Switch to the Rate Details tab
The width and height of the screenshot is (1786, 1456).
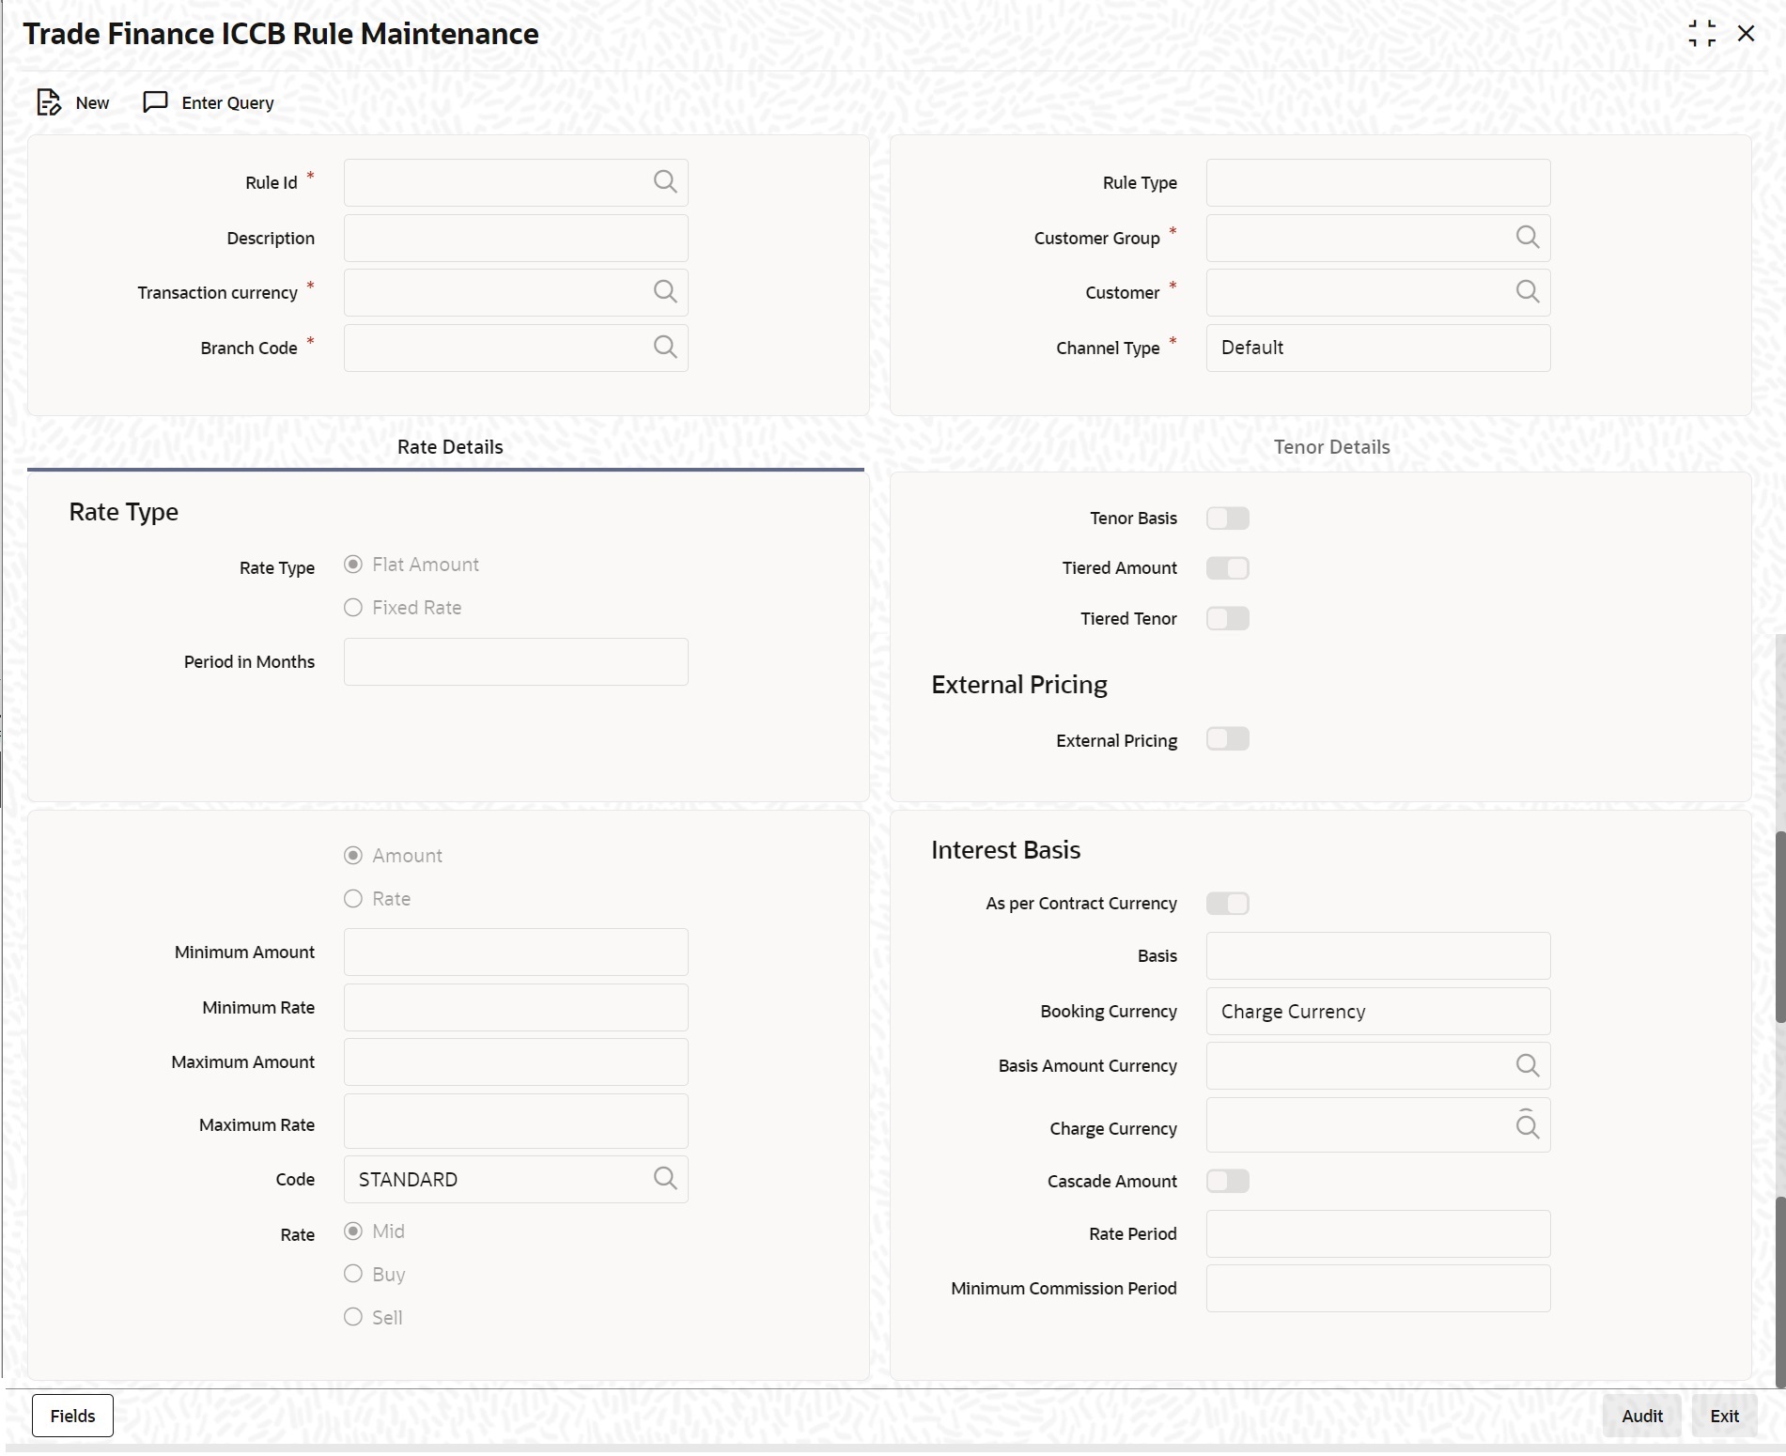[449, 446]
